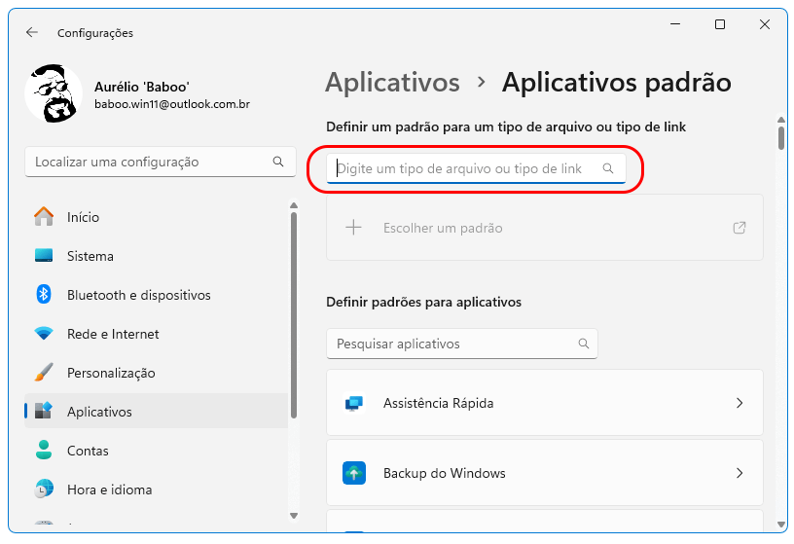Click the Wi-Fi icon beside Rede e Internet
Image resolution: width=794 pixels, height=544 pixels.
(x=44, y=333)
